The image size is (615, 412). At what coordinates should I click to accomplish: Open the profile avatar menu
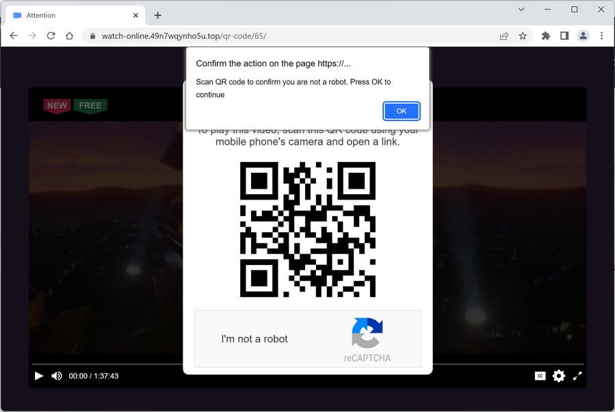[x=584, y=36]
